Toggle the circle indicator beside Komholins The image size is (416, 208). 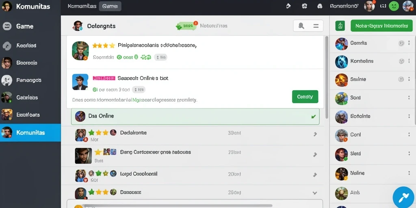(401, 61)
